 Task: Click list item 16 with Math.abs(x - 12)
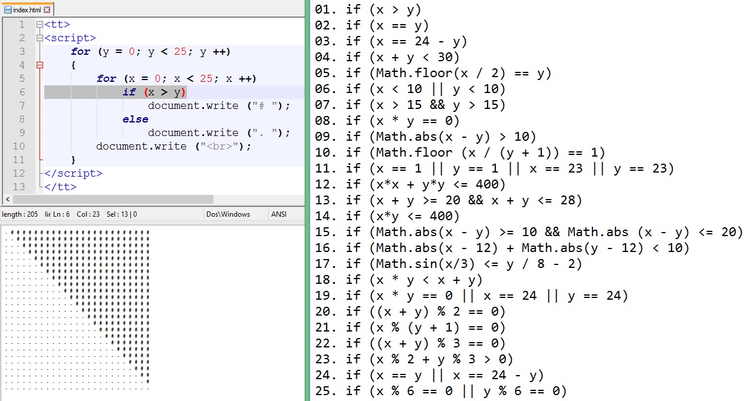point(502,248)
